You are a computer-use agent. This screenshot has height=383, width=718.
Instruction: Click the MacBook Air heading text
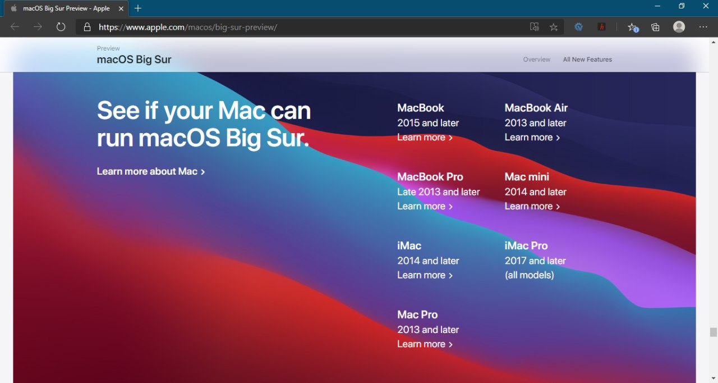[536, 108]
